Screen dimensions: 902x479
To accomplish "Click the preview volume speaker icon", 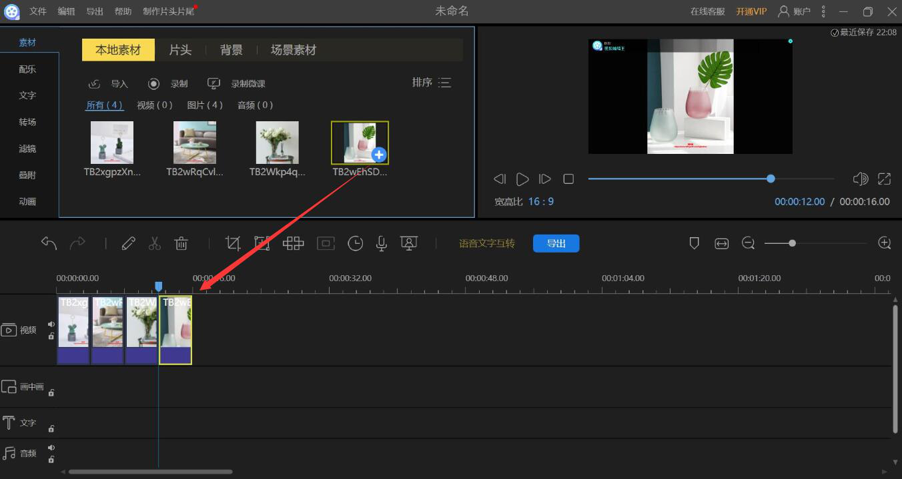I will coord(861,179).
